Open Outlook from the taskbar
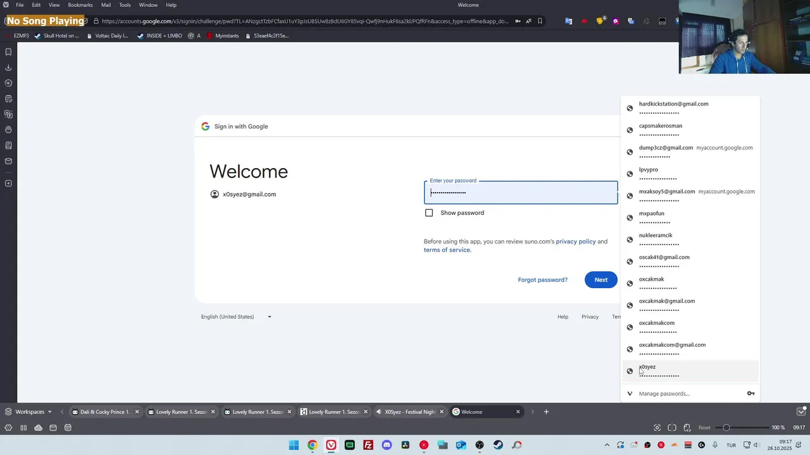 tap(461, 445)
